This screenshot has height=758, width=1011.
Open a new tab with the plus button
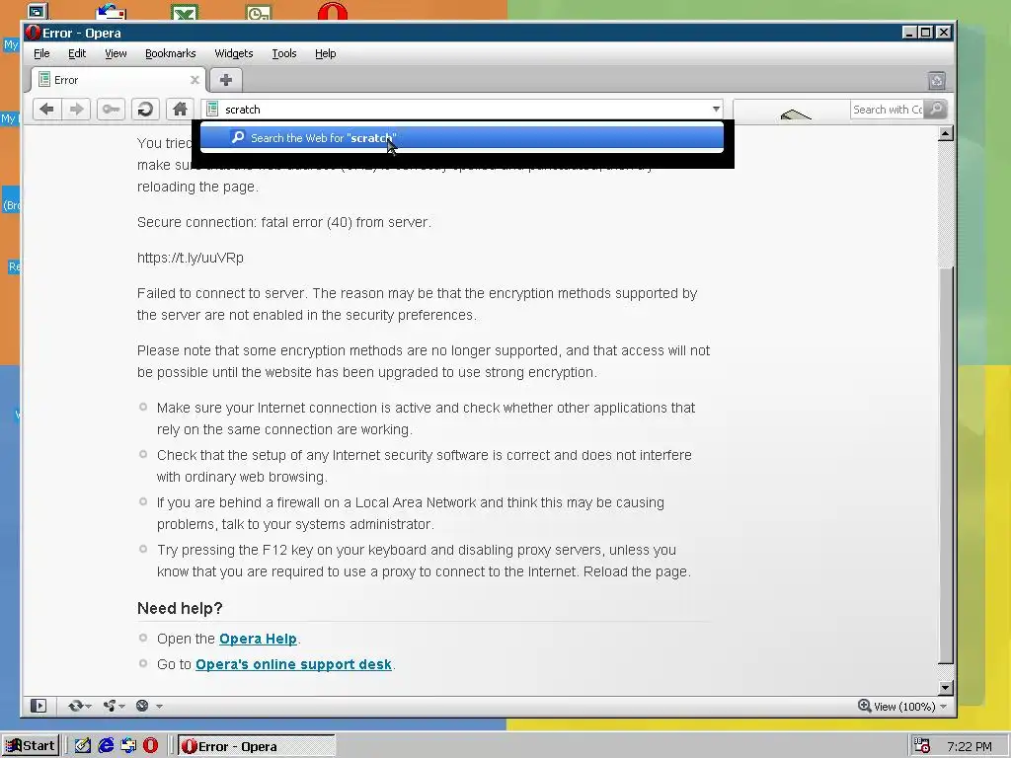[226, 80]
